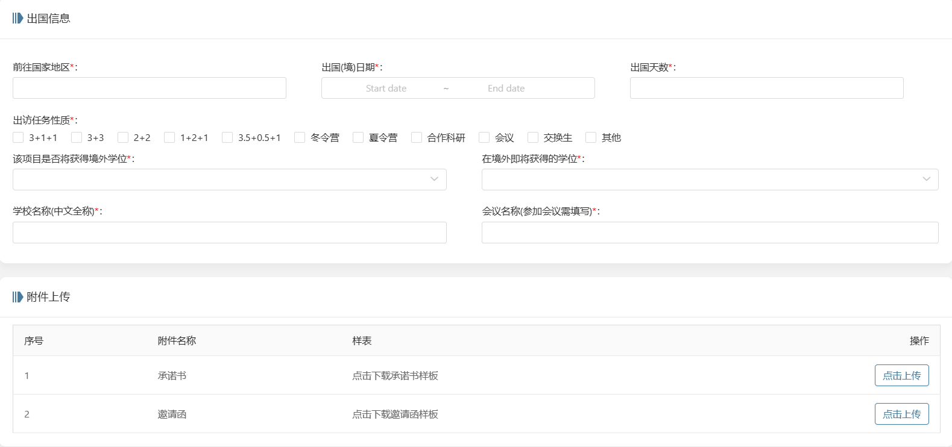Tick the 其他 checkbox
This screenshot has height=447, width=952.
pyautogui.click(x=591, y=137)
